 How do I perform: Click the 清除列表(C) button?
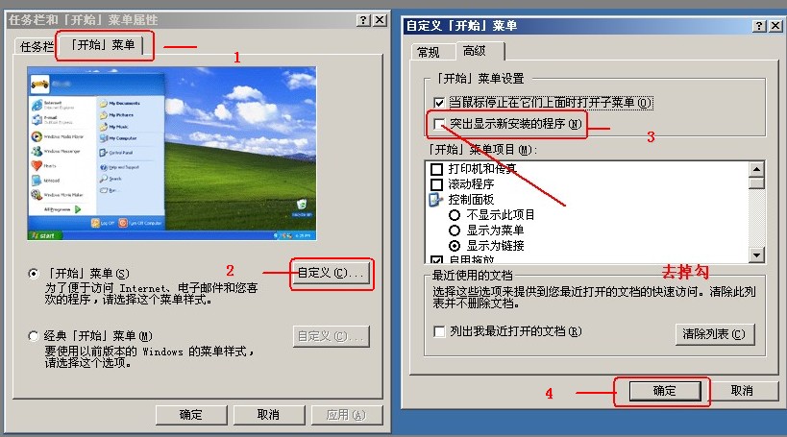(x=713, y=333)
